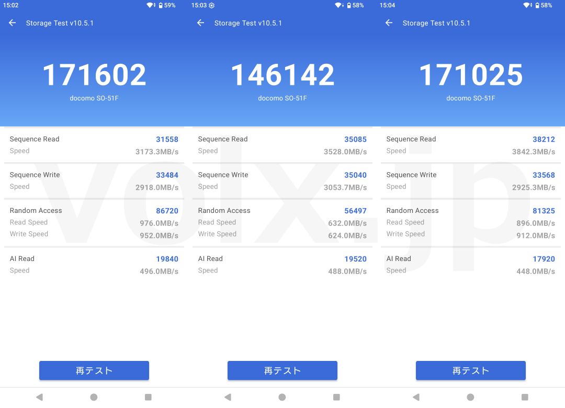Tap Android back button under score 171602
Viewport: 565px width, 408px height.
[x=40, y=397]
